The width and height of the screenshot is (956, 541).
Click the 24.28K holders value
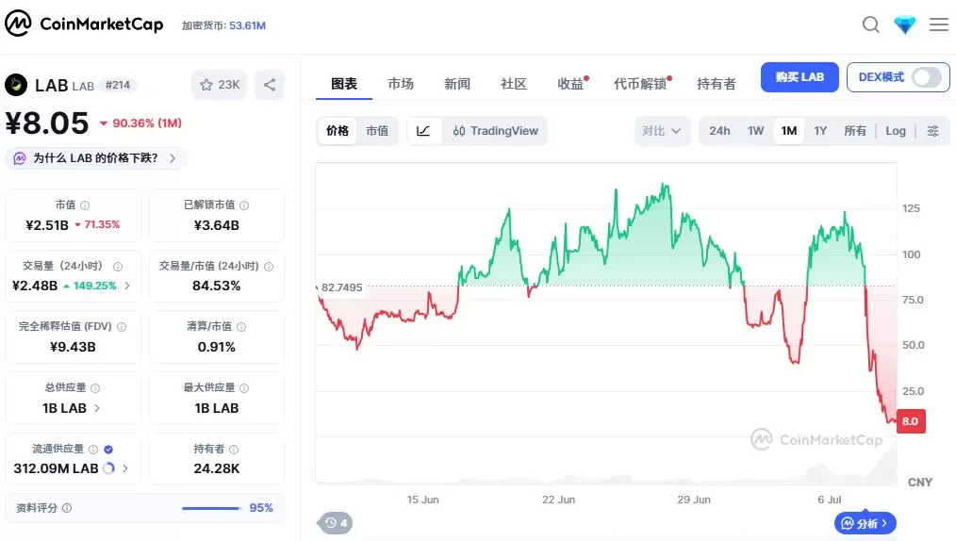[217, 468]
